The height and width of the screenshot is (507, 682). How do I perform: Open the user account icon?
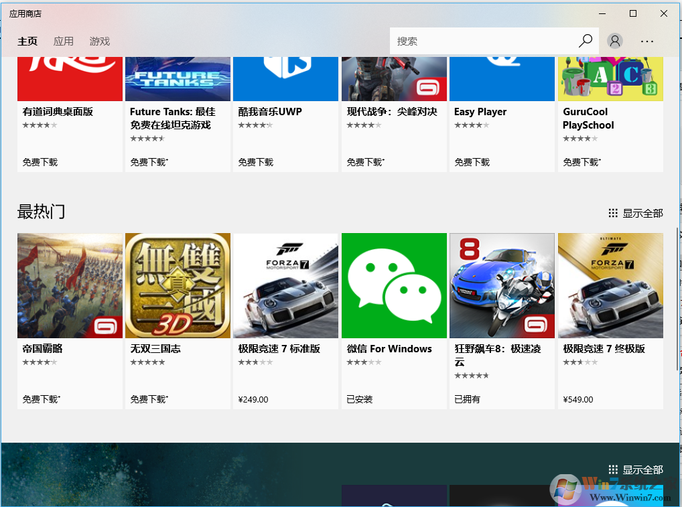pos(614,41)
